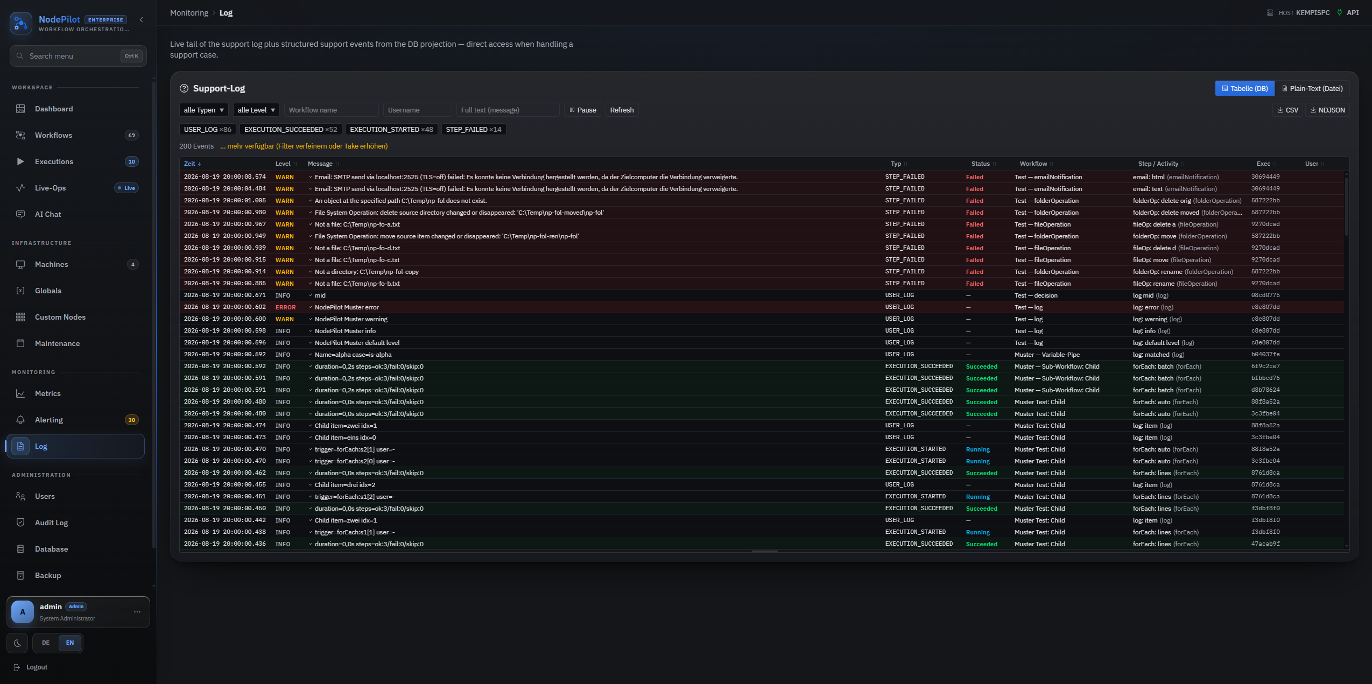
Task: Switch language to EN
Action: (x=70, y=643)
